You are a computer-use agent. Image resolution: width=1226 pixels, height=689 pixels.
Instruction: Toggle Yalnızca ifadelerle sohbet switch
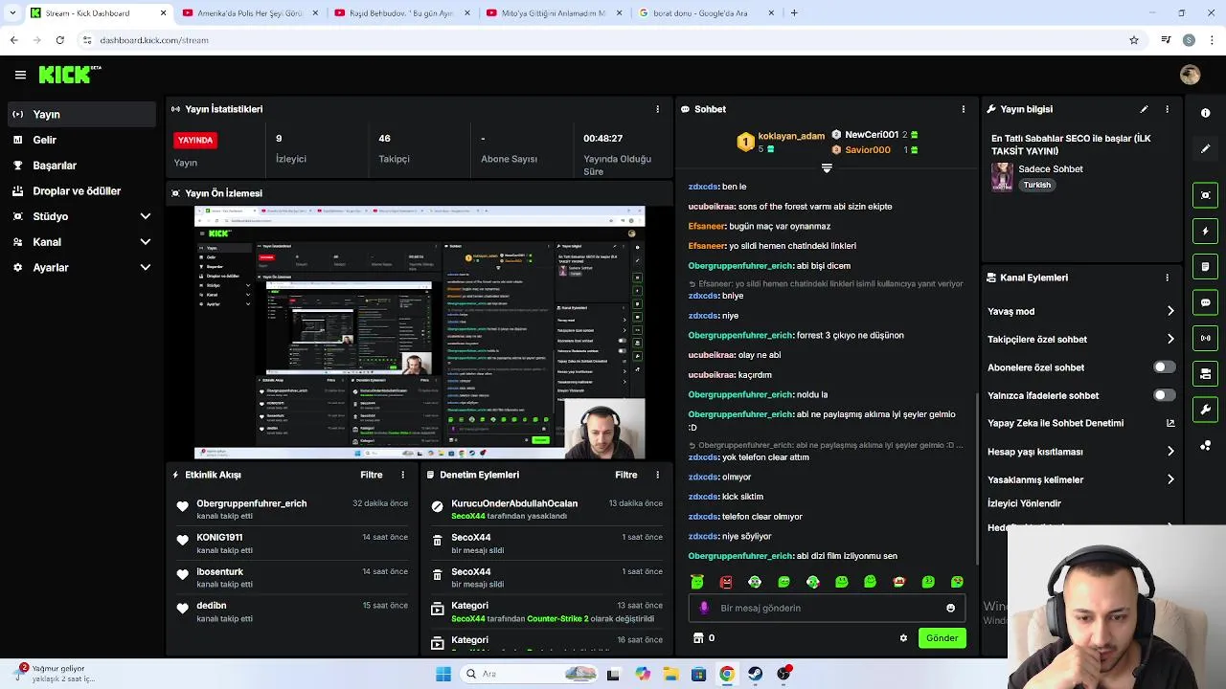(1164, 395)
